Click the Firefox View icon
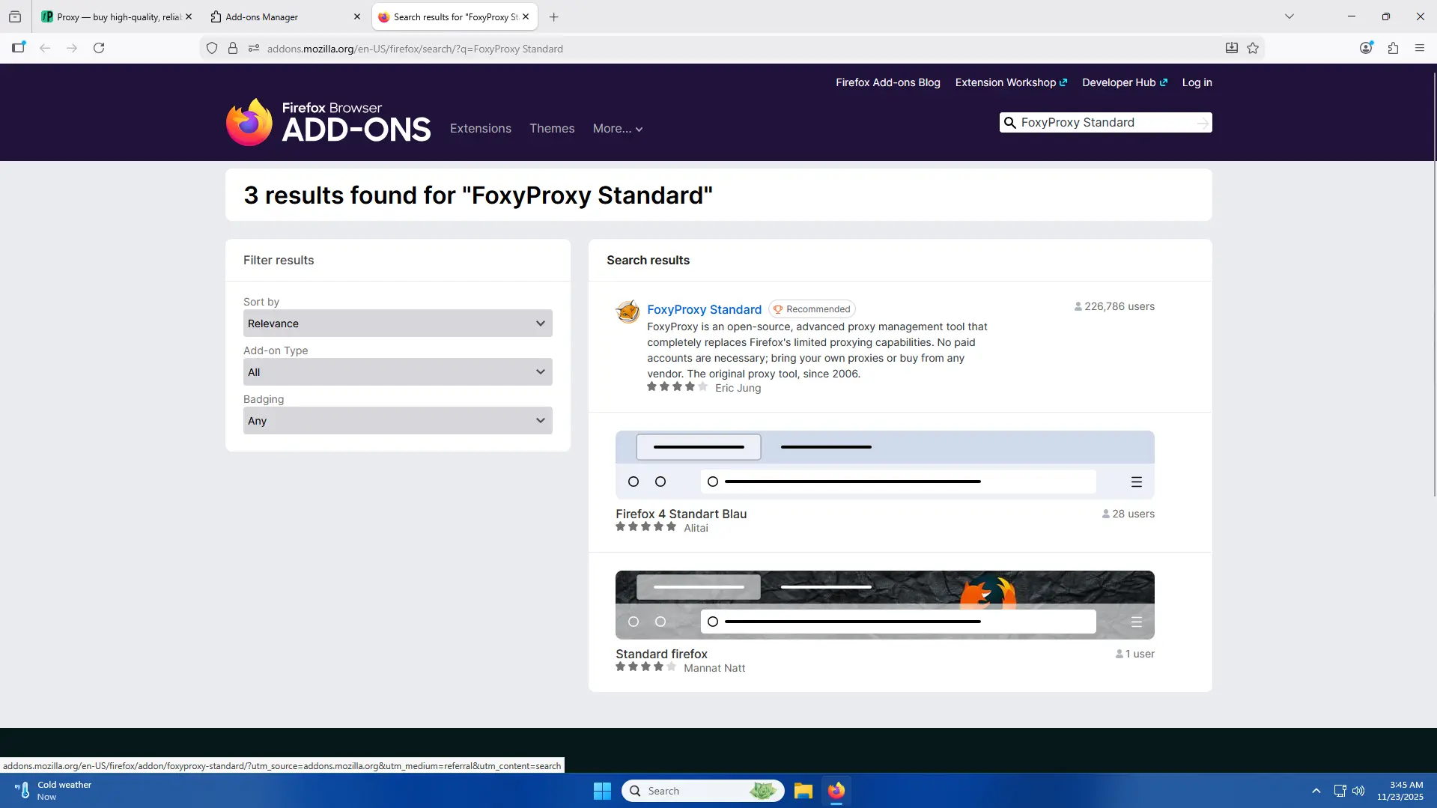 pos(15,16)
